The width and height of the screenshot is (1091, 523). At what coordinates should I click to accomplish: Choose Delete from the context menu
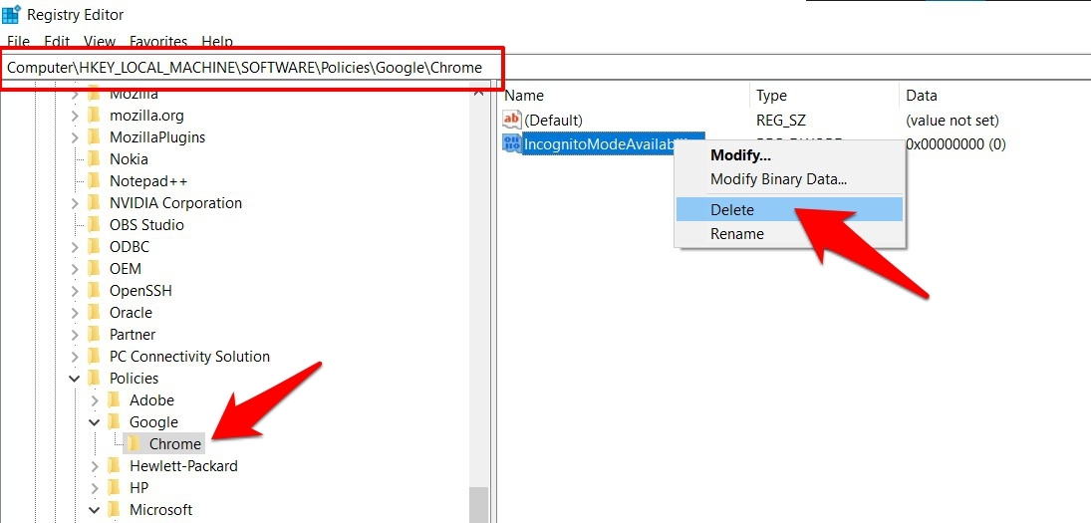coord(789,209)
